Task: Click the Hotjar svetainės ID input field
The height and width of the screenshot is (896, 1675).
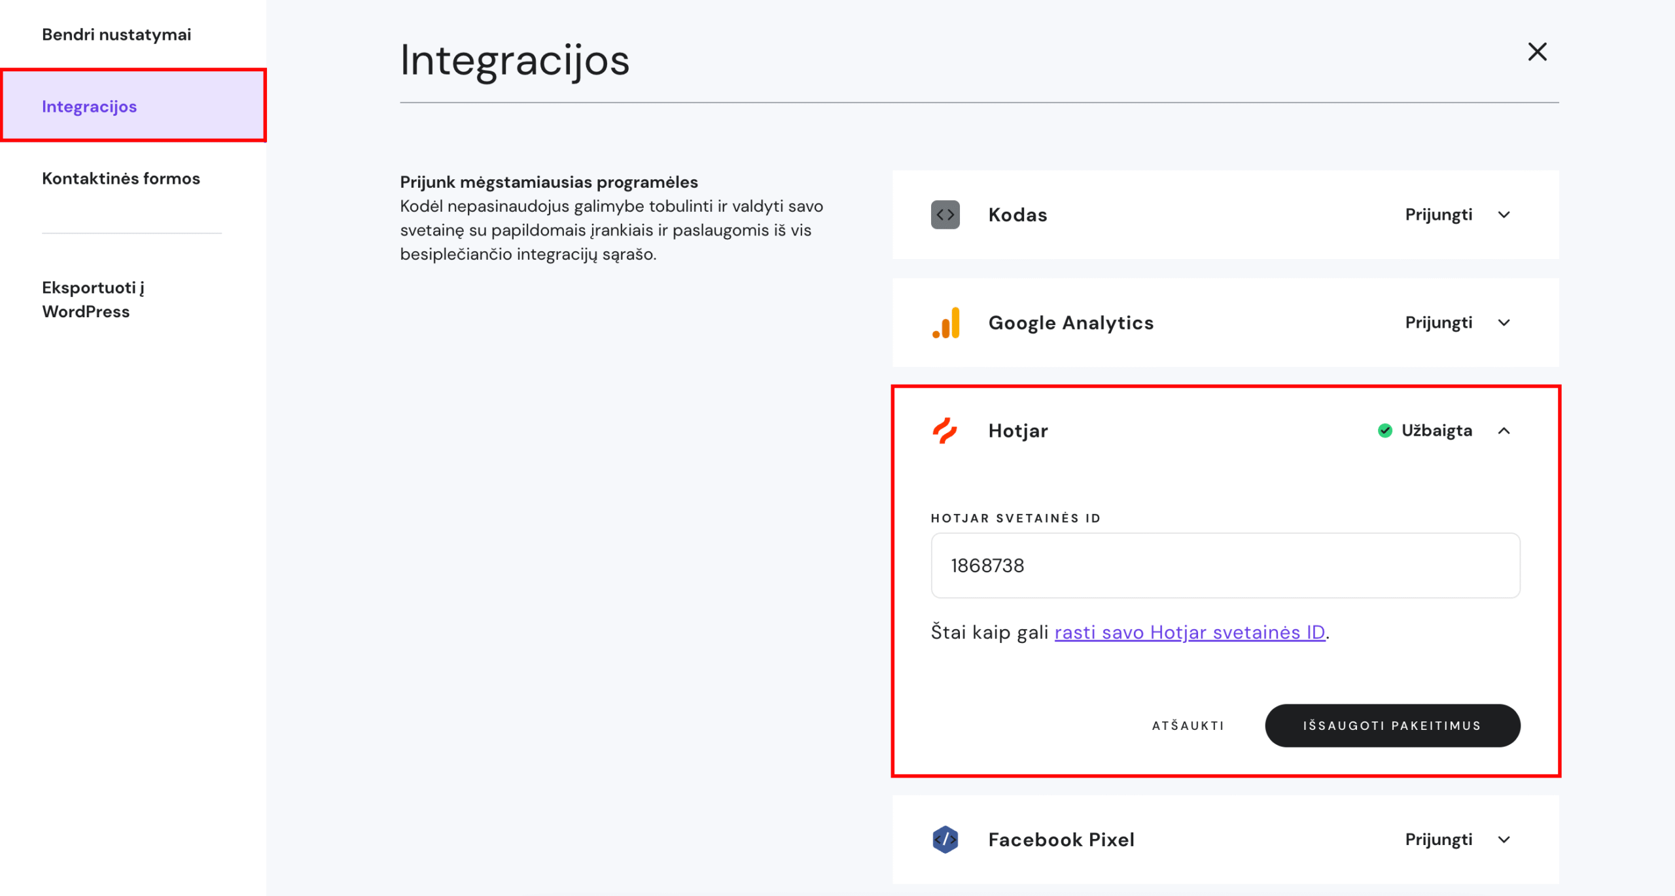Action: (x=1225, y=565)
